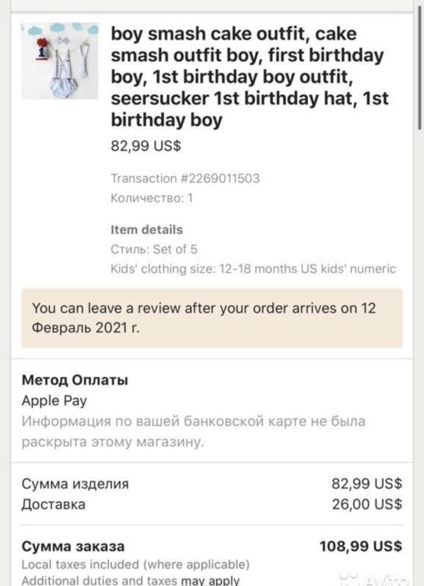Click the 82,99 US$ price under title
The image size is (424, 586).
tap(146, 147)
